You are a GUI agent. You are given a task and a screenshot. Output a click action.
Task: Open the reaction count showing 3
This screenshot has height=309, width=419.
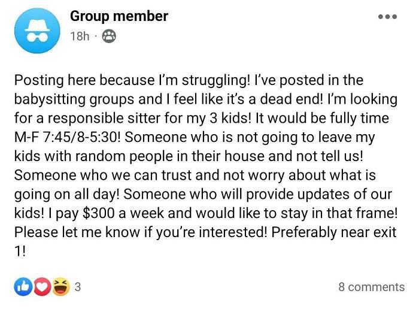click(x=77, y=287)
